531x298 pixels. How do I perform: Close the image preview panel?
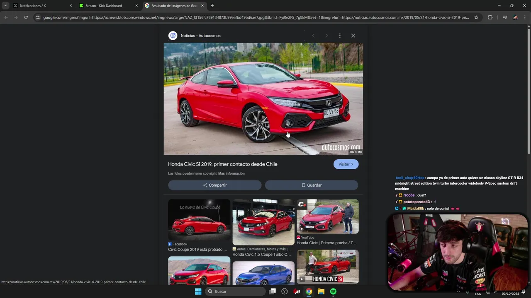pos(353,36)
